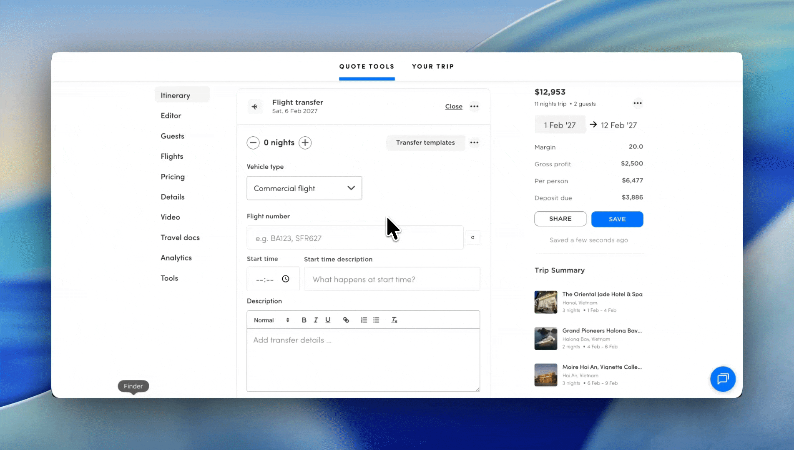Open the chat support bubble
Viewport: 794px width, 450px height.
tap(723, 379)
